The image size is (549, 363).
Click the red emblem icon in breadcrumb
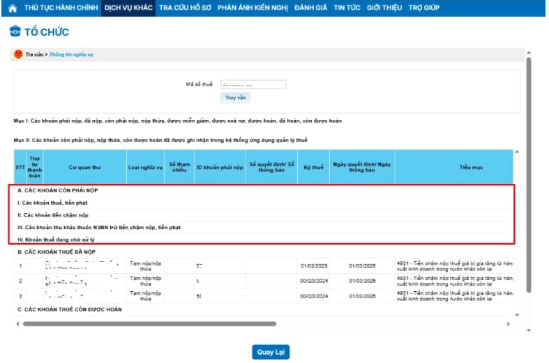tap(18, 54)
